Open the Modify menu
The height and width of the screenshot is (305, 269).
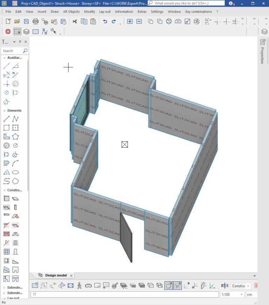click(x=89, y=12)
